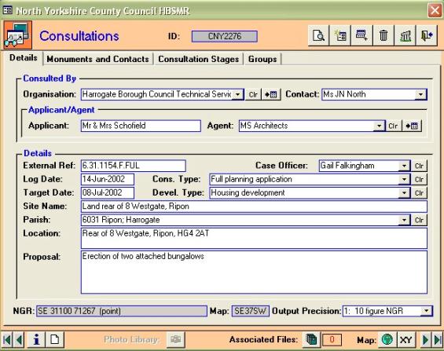The width and height of the screenshot is (444, 351).
Task: Expand the Organisation dropdown
Action: coord(238,94)
